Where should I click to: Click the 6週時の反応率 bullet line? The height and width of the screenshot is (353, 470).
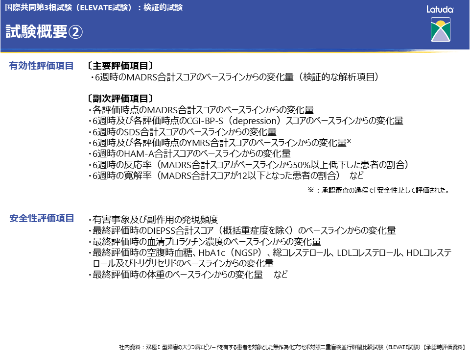(248, 164)
